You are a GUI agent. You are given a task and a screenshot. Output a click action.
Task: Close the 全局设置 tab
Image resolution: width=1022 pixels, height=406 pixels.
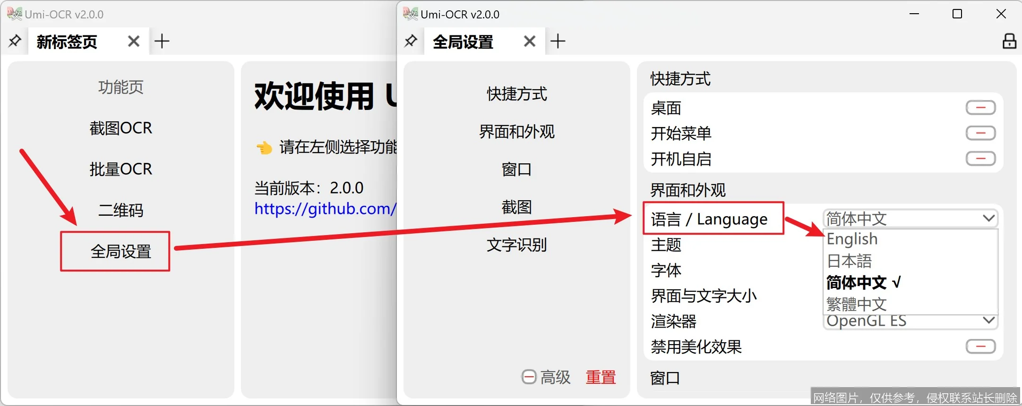(530, 42)
